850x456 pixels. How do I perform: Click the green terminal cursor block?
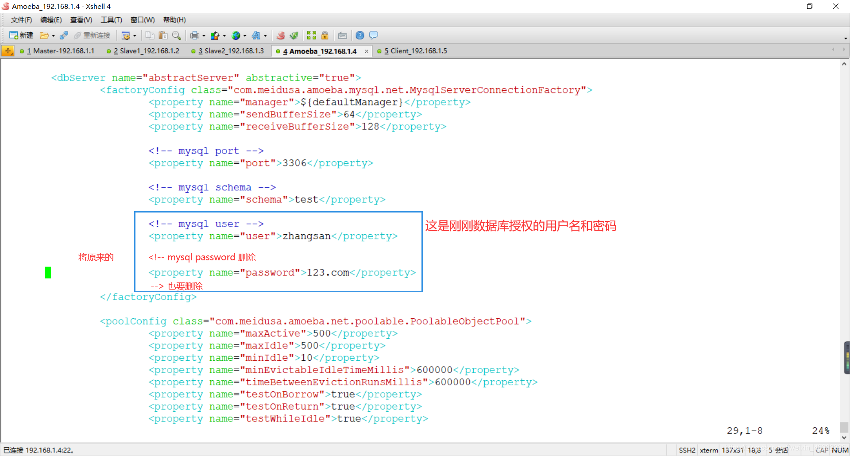coord(48,273)
